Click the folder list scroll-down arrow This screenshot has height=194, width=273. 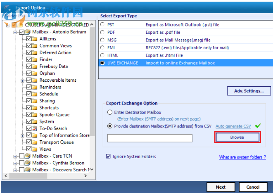pos(92,169)
